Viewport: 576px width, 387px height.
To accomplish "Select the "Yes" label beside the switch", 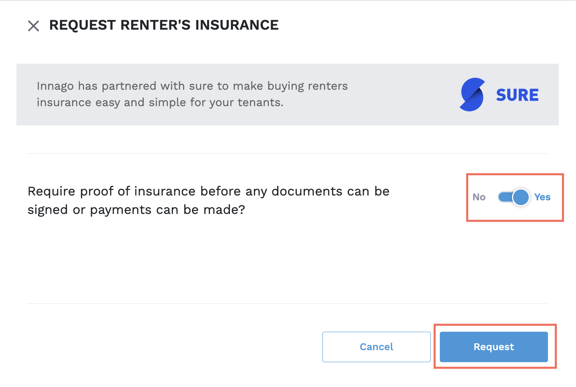I will [542, 197].
